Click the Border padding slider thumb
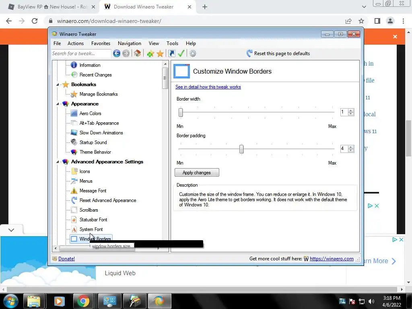 tap(241, 149)
